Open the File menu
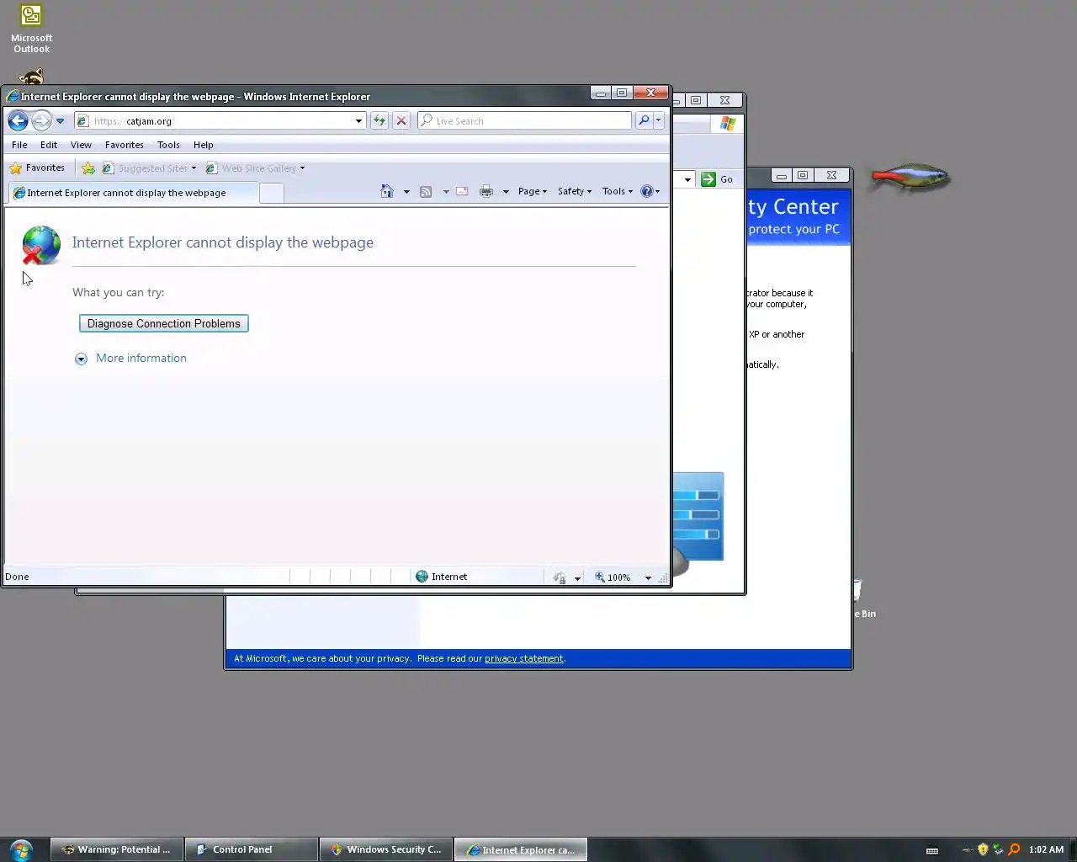Viewport: 1077px width, 862px height. (19, 145)
